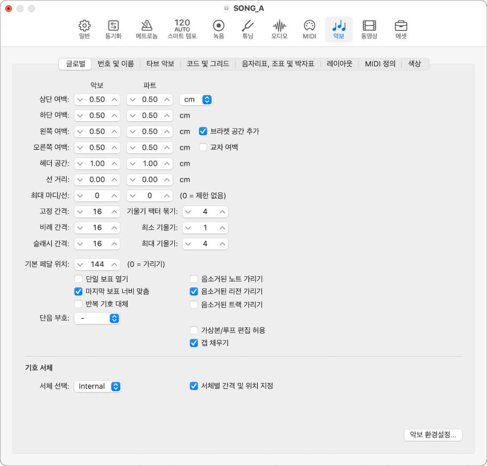Open the 오디오 waveform settings
487x466 pixels.
point(279,29)
